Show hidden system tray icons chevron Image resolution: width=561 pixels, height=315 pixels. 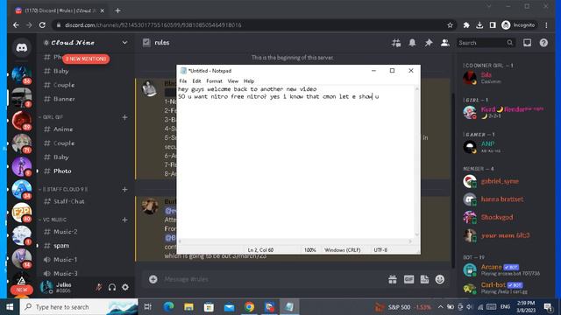[440, 307]
